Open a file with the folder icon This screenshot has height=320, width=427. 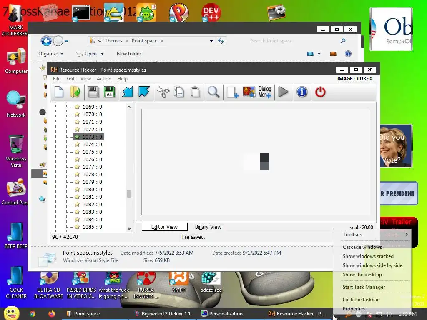pyautogui.click(x=75, y=92)
